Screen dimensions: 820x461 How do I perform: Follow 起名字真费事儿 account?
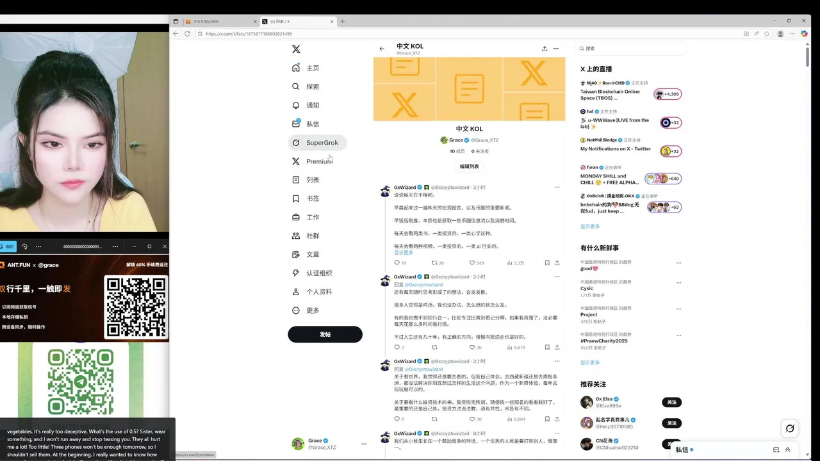pos(671,423)
